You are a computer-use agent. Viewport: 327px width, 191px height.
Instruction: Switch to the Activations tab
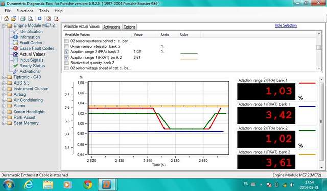pyautogui.click(x=111, y=27)
